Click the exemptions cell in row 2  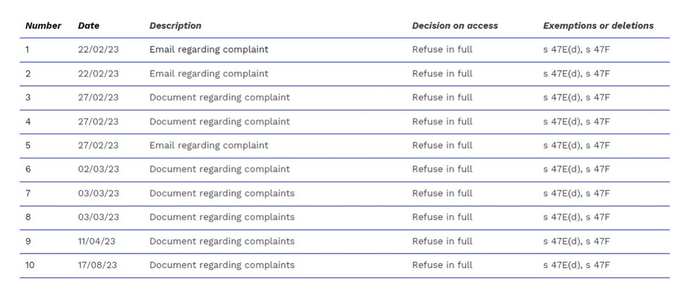click(x=576, y=74)
